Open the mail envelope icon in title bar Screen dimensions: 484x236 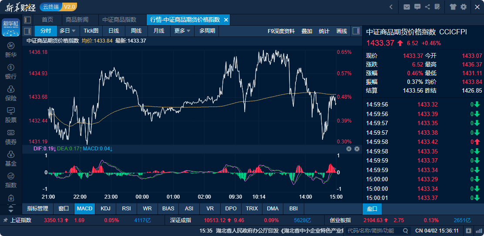coord(407,7)
